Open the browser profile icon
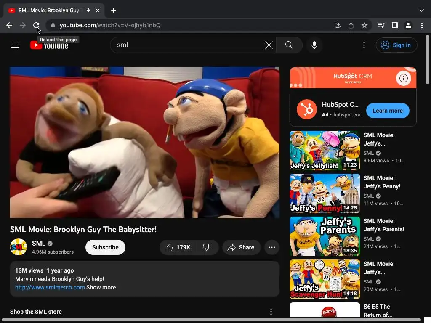The width and height of the screenshot is (431, 323). tap(408, 25)
